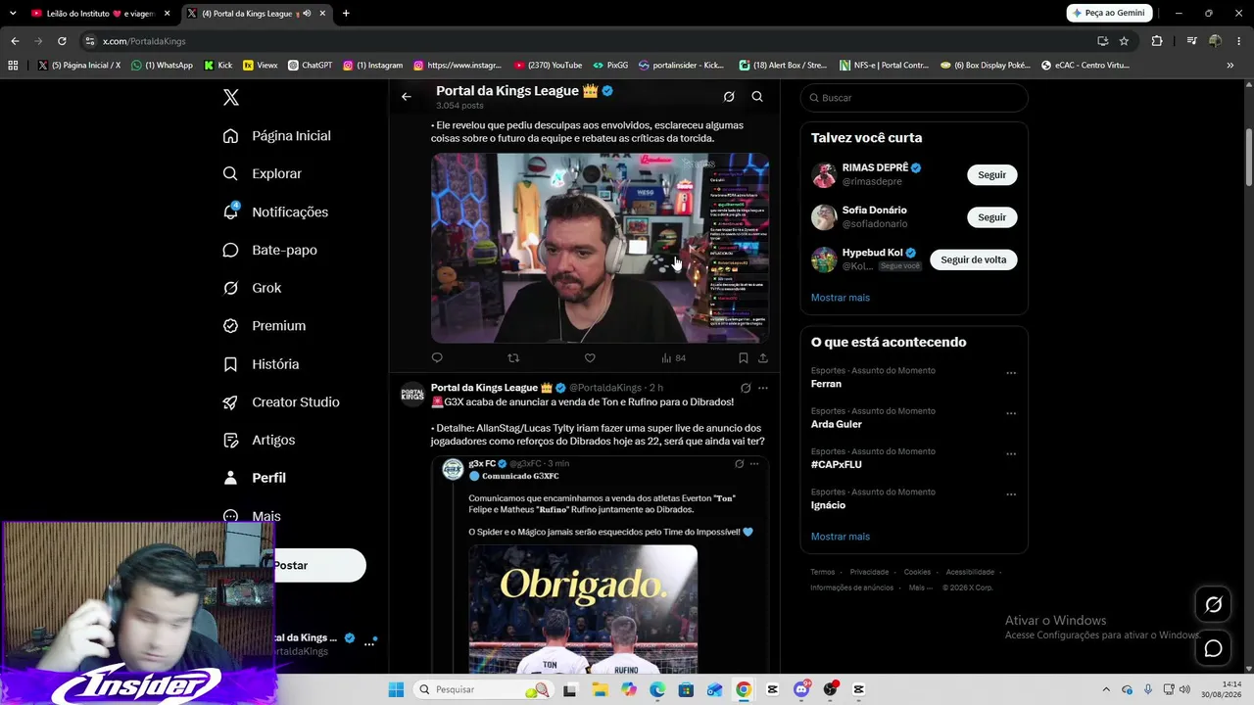Image resolution: width=1254 pixels, height=705 pixels.
Task: Click Mostrar mais under O que está acontecendo
Action: tap(841, 537)
